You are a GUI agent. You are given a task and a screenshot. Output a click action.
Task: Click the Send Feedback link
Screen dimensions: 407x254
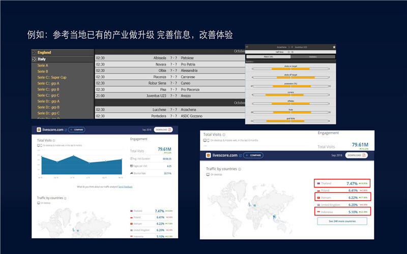[125, 186]
